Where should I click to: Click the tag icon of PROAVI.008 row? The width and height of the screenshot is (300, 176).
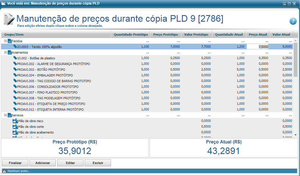tap(15, 98)
